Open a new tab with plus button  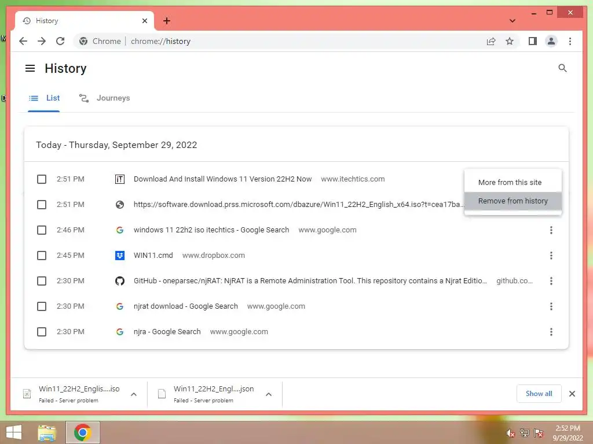point(167,21)
